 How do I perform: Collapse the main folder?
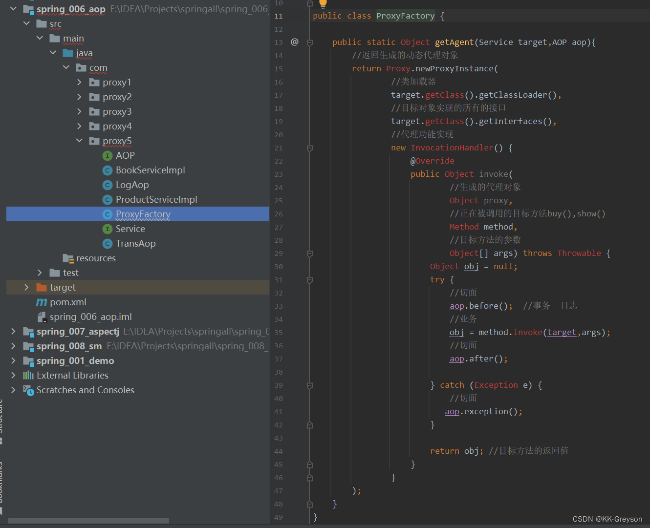coord(40,38)
